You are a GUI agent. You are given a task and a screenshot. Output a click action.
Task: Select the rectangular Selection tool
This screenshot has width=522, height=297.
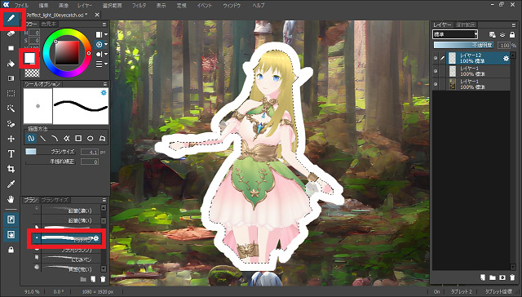click(x=11, y=94)
